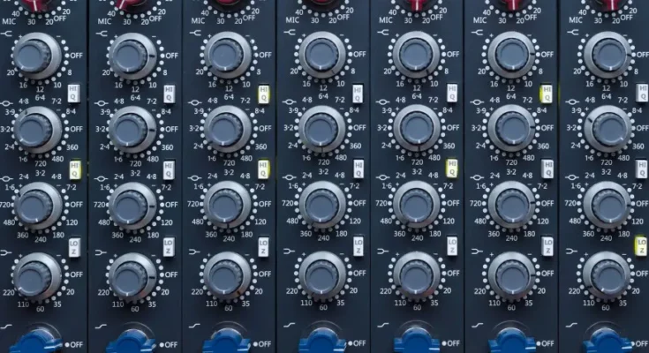
Task: Touch the 3·2 low-mid knob on second channel
Action: (132, 206)
